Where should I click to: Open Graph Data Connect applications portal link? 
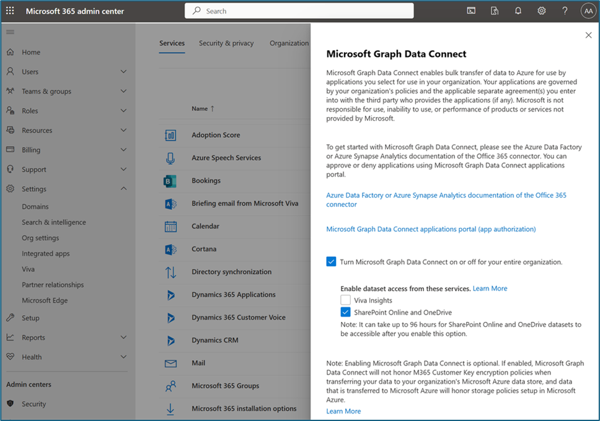[431, 229]
